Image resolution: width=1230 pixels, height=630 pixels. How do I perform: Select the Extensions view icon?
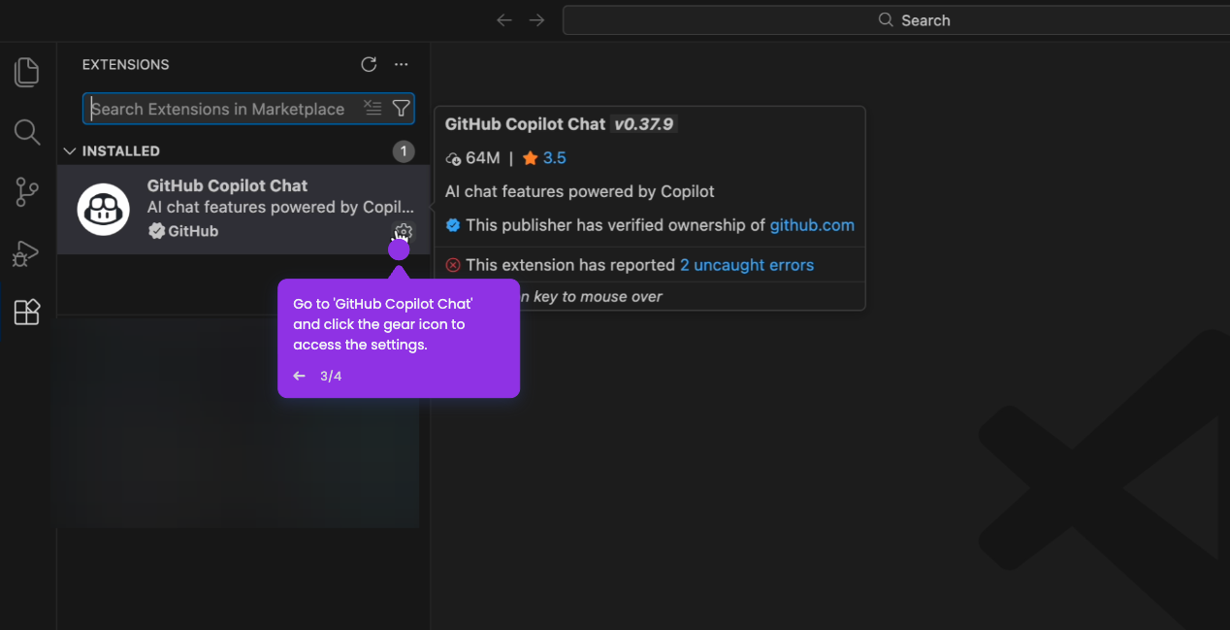coord(27,313)
